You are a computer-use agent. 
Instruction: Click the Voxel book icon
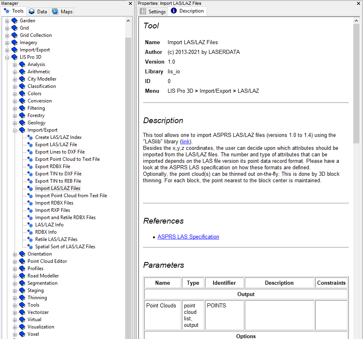point(22,334)
